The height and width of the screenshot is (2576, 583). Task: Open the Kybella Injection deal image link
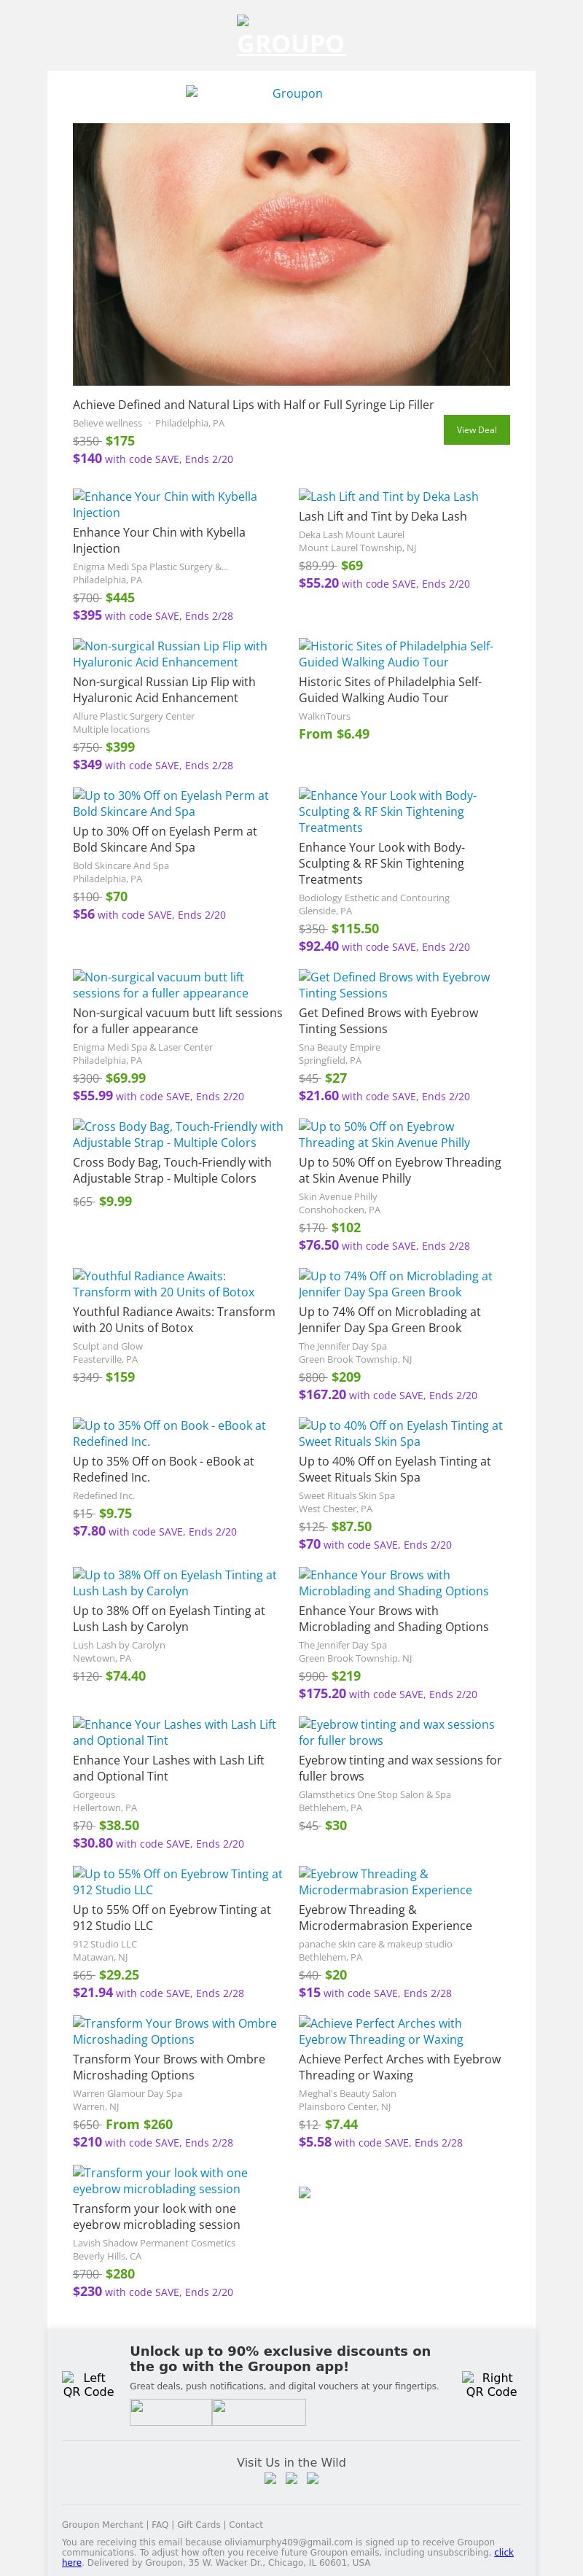pyautogui.click(x=165, y=504)
